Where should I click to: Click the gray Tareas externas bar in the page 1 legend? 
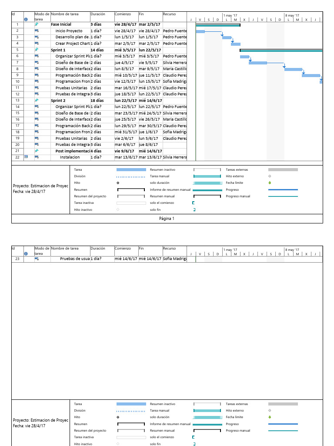(x=283, y=169)
